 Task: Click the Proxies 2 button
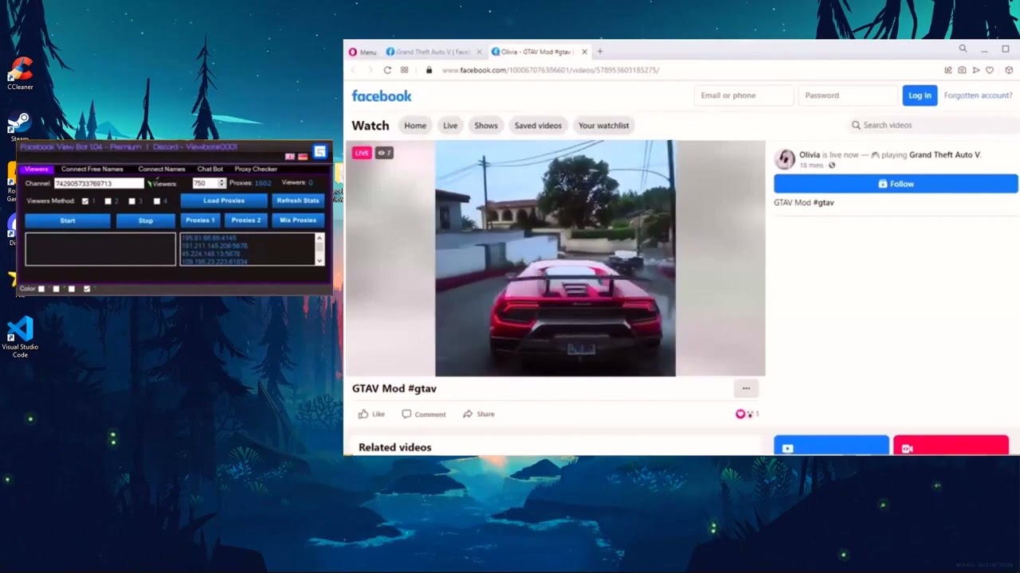(x=245, y=220)
